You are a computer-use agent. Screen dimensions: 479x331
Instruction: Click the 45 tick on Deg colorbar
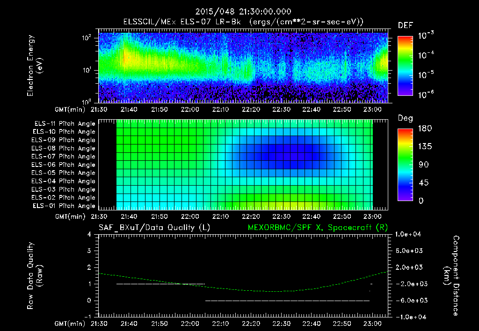[x=423, y=183]
